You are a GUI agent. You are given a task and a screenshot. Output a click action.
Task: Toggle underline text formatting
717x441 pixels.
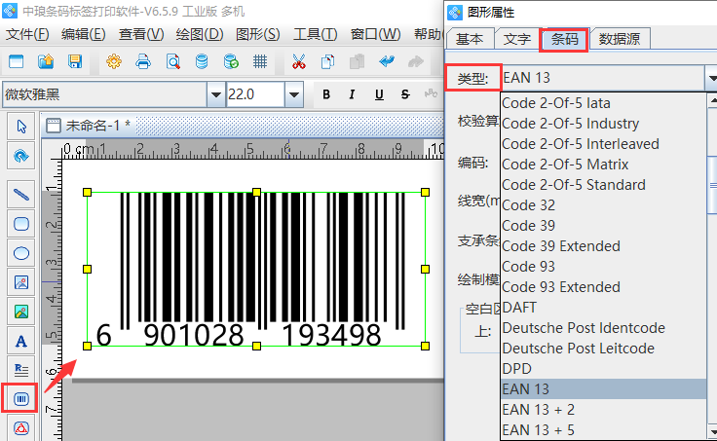click(377, 94)
